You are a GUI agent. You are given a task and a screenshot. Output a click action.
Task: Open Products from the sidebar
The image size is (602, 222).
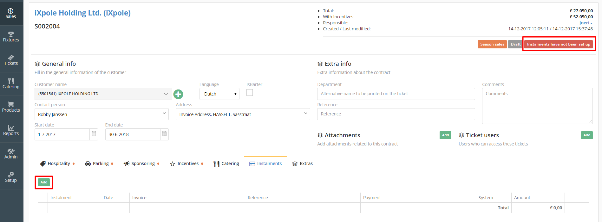coord(11,107)
